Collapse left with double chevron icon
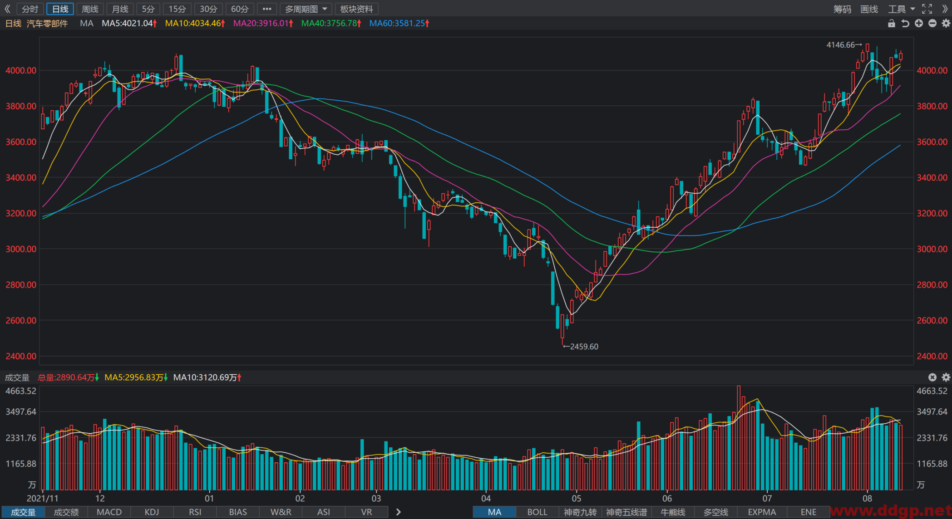The width and height of the screenshot is (952, 519). click(x=7, y=9)
